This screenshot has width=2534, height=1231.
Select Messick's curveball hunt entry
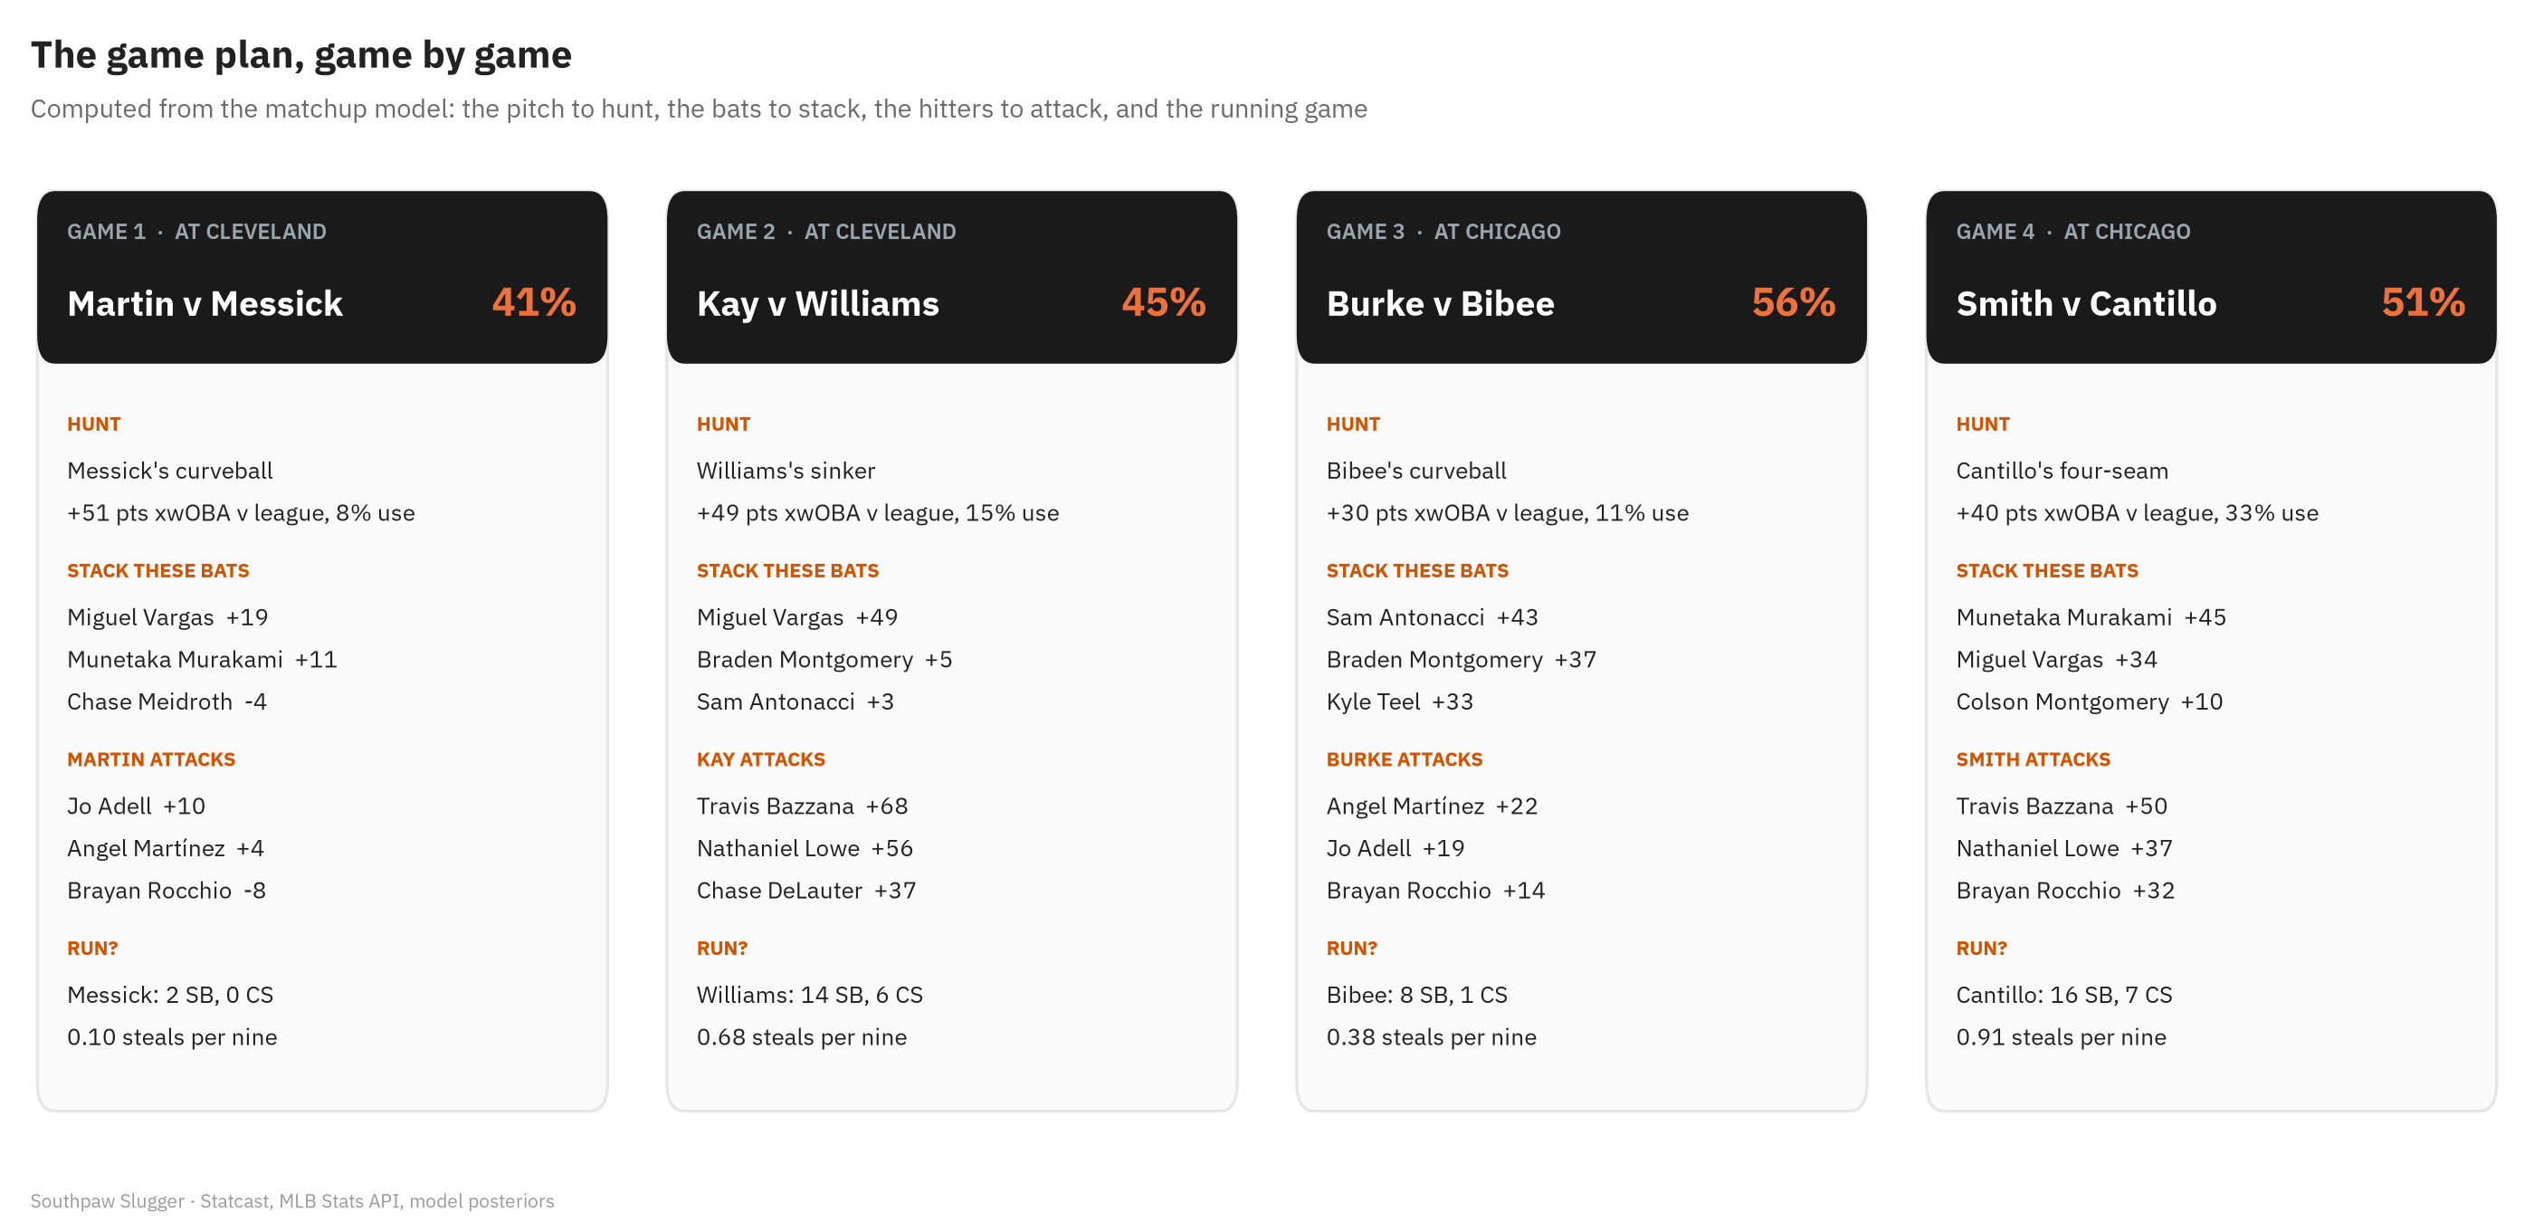(170, 471)
